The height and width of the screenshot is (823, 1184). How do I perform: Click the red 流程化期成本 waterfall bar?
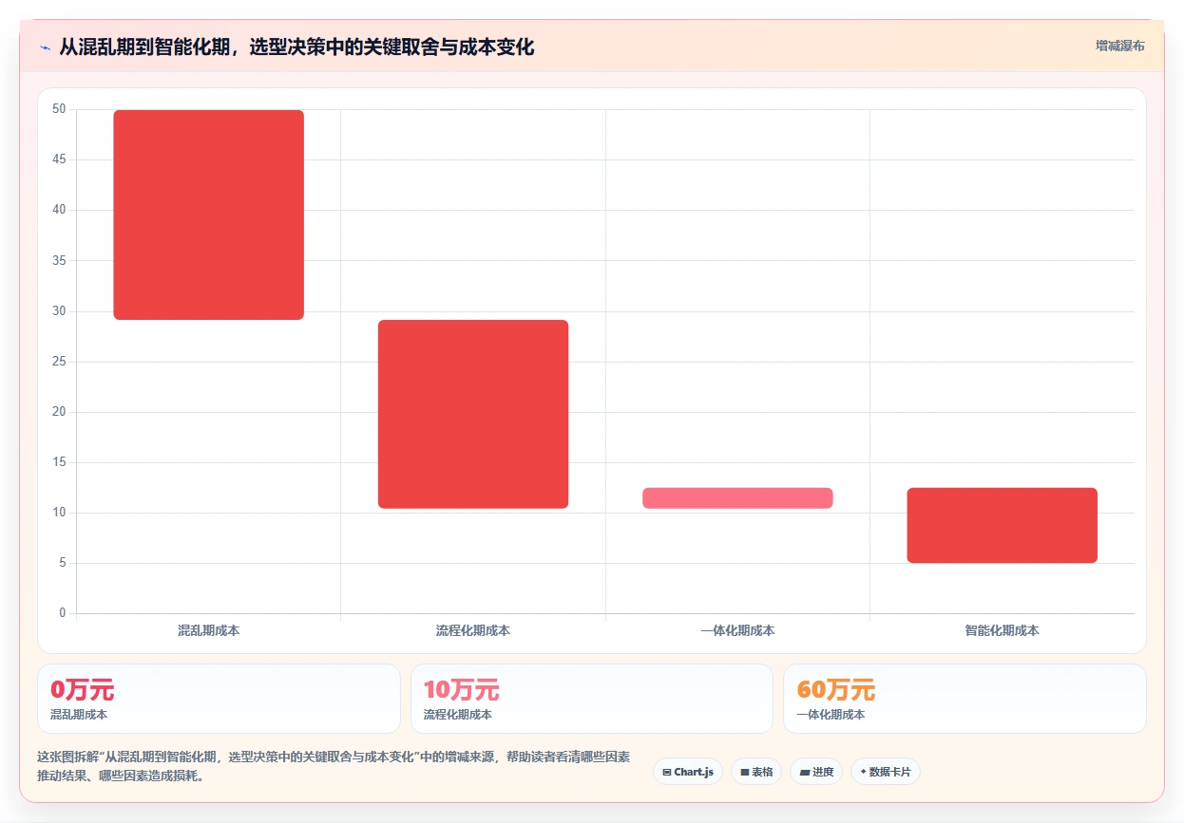click(473, 414)
